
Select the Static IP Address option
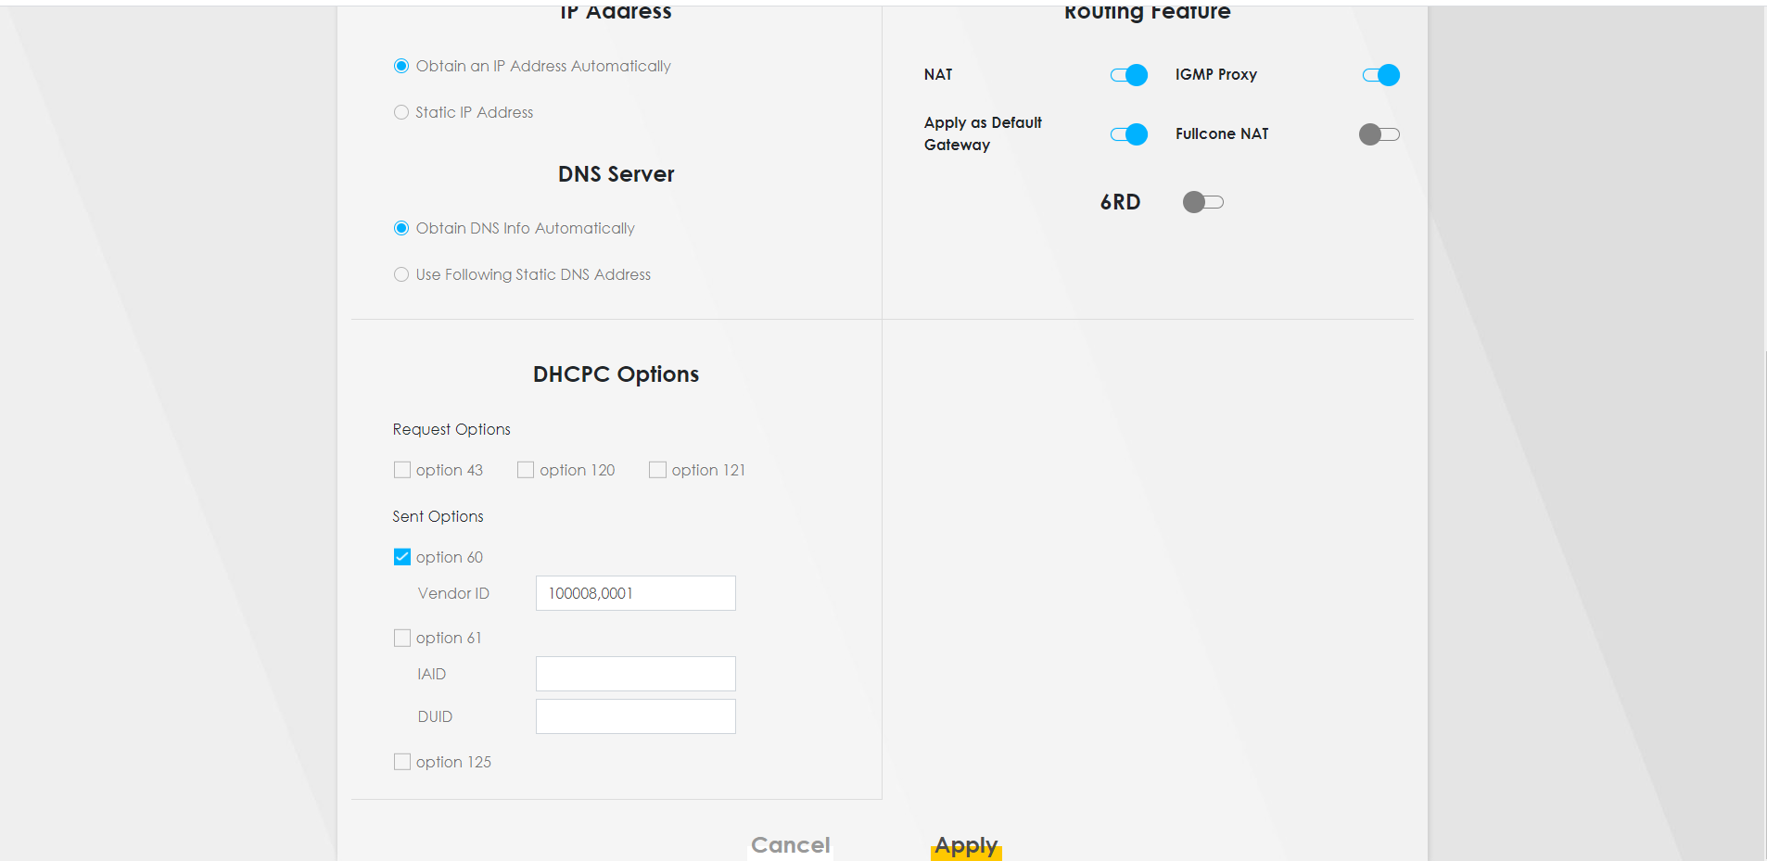click(401, 112)
